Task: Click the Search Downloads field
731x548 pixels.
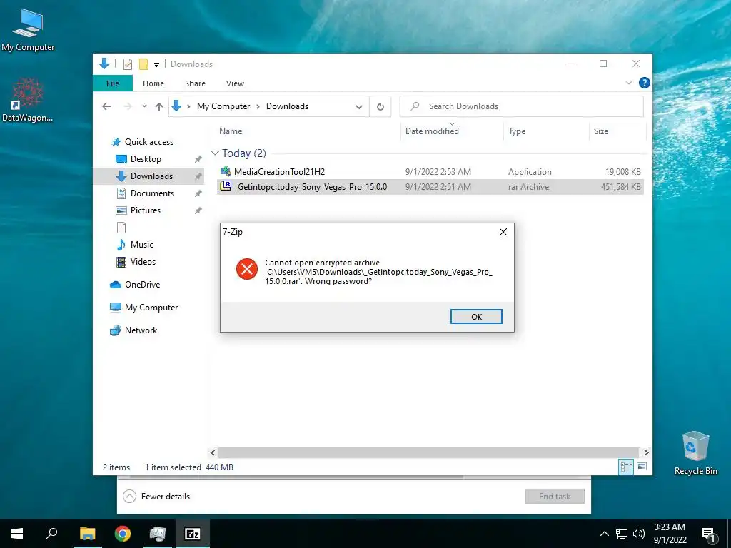Action: coord(522,106)
